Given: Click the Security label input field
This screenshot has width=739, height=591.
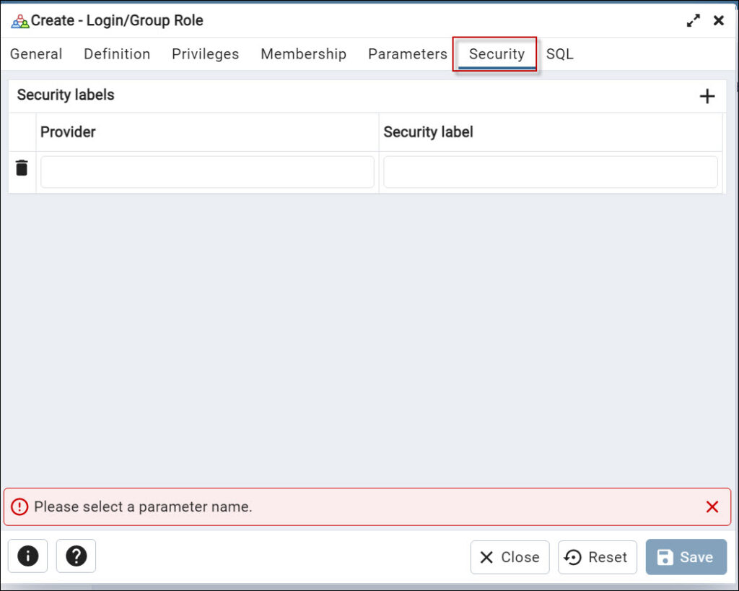Looking at the screenshot, I should point(550,171).
